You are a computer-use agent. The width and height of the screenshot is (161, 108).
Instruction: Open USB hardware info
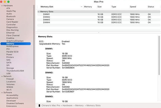[x=8, y=74]
